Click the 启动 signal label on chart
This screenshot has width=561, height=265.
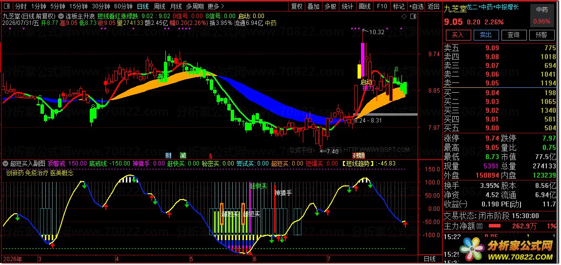(366, 82)
